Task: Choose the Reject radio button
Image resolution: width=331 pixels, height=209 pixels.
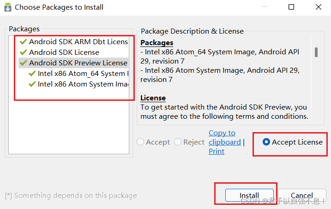Action: pyautogui.click(x=178, y=142)
